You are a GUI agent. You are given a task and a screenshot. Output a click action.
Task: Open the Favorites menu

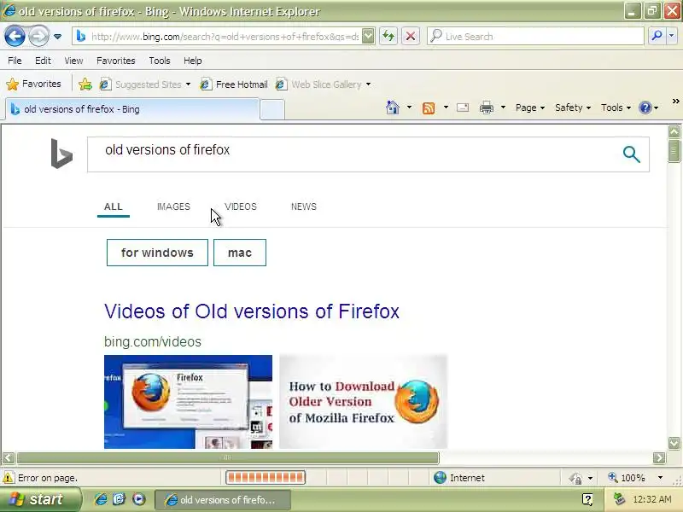(116, 61)
